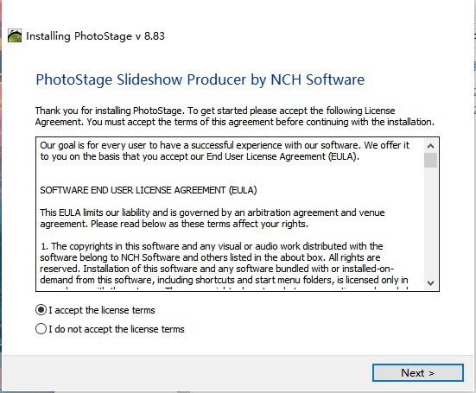Select the do not accept radio circle

click(41, 329)
